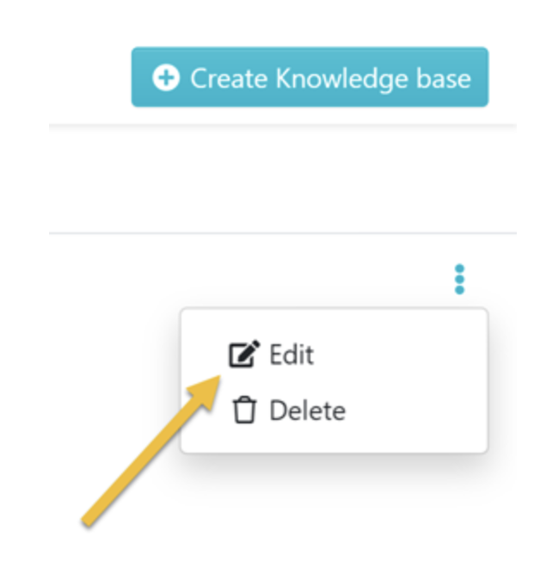Click the word "Delete" label text

[308, 411]
